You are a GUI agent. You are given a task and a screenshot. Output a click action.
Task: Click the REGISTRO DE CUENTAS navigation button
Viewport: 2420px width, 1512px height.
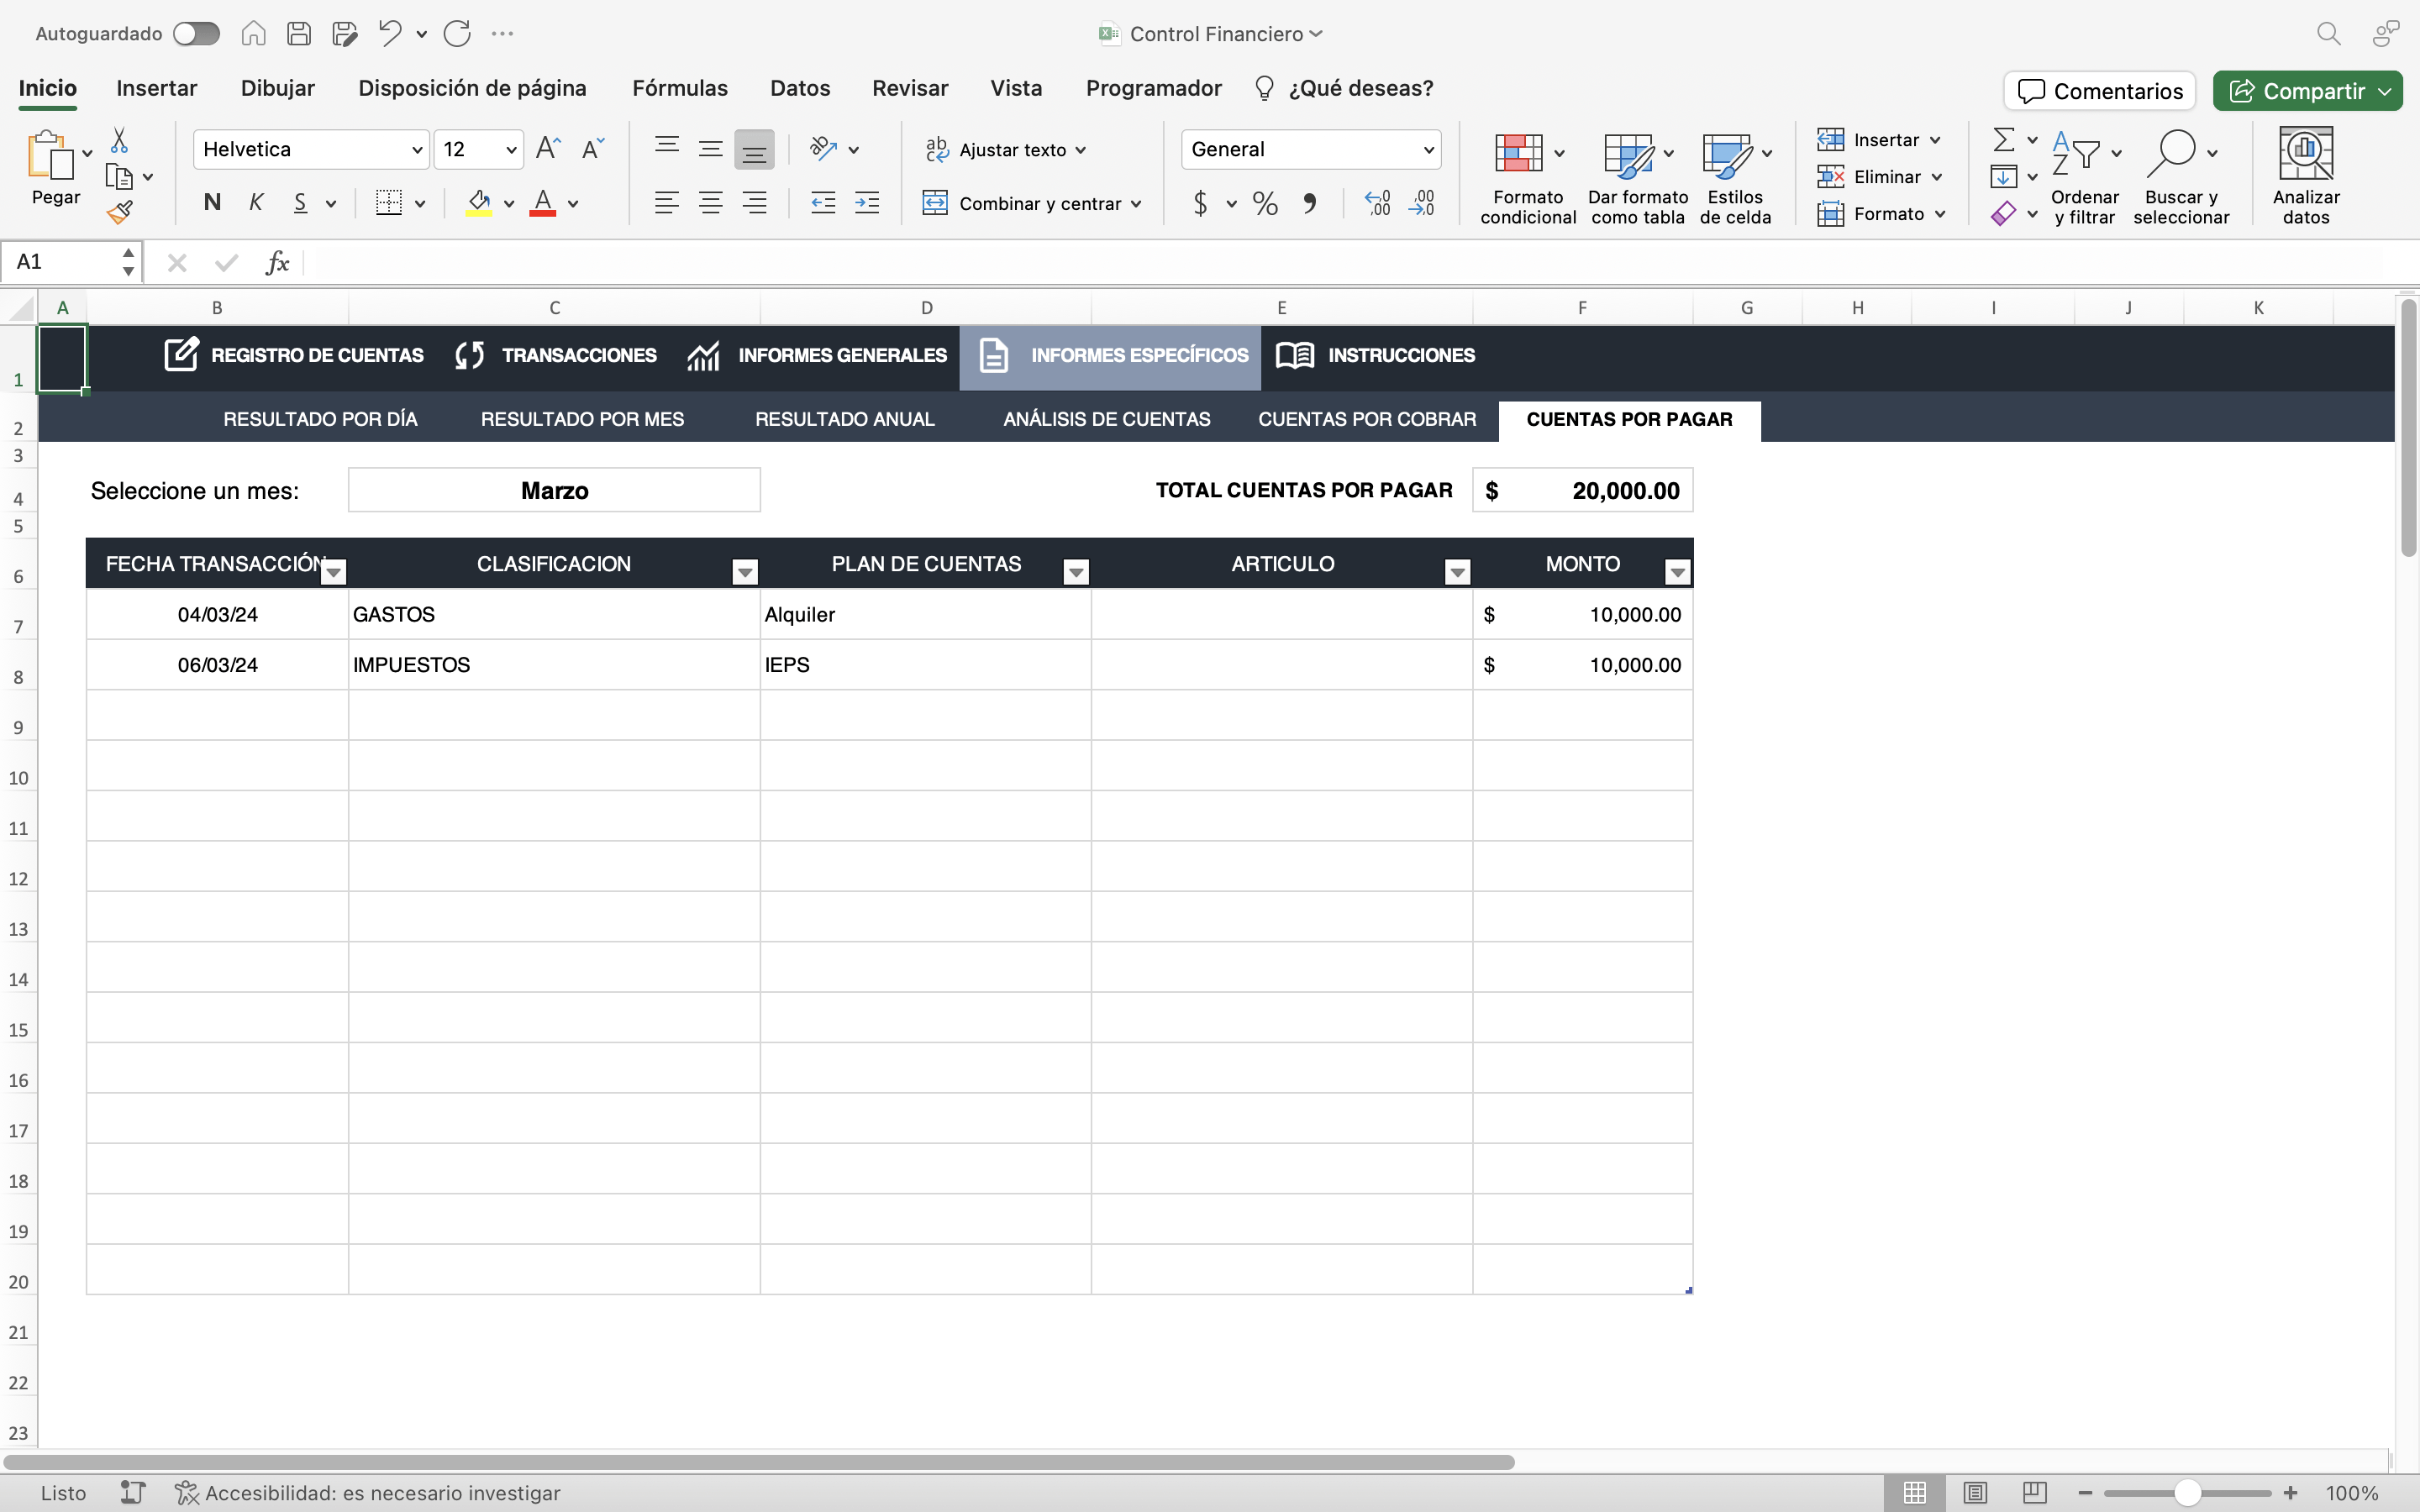pos(294,355)
